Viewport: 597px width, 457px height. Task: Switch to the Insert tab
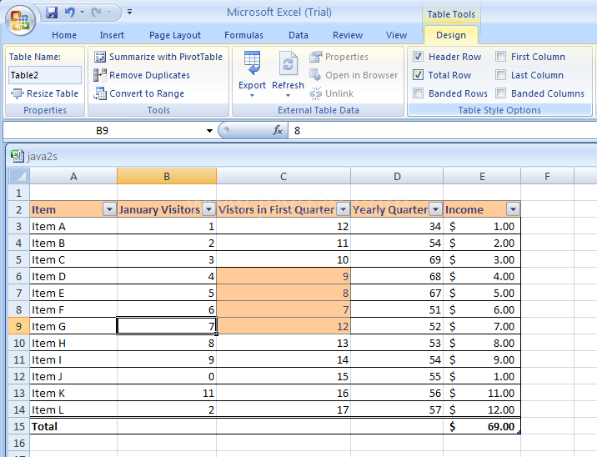point(112,35)
